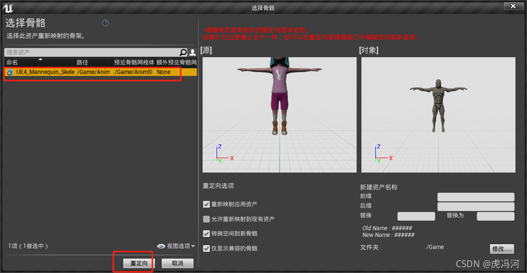This screenshot has width=527, height=273.
Task: Click the Unreal Engine logo icon
Action: coord(8,8)
